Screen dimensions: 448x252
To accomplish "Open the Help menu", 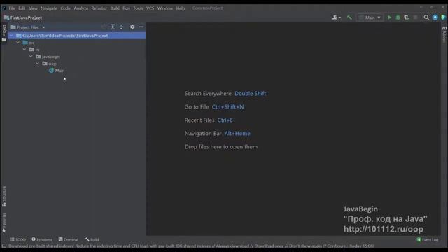I will (181, 8).
